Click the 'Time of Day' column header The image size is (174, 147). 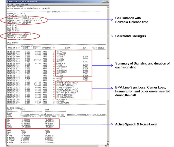click(x=13, y=48)
